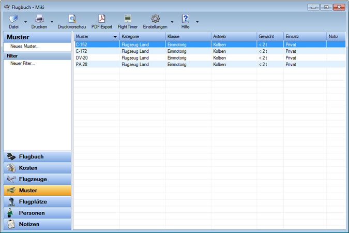Open the Datei toolbar icon
The image size is (349, 233).
pos(13,19)
